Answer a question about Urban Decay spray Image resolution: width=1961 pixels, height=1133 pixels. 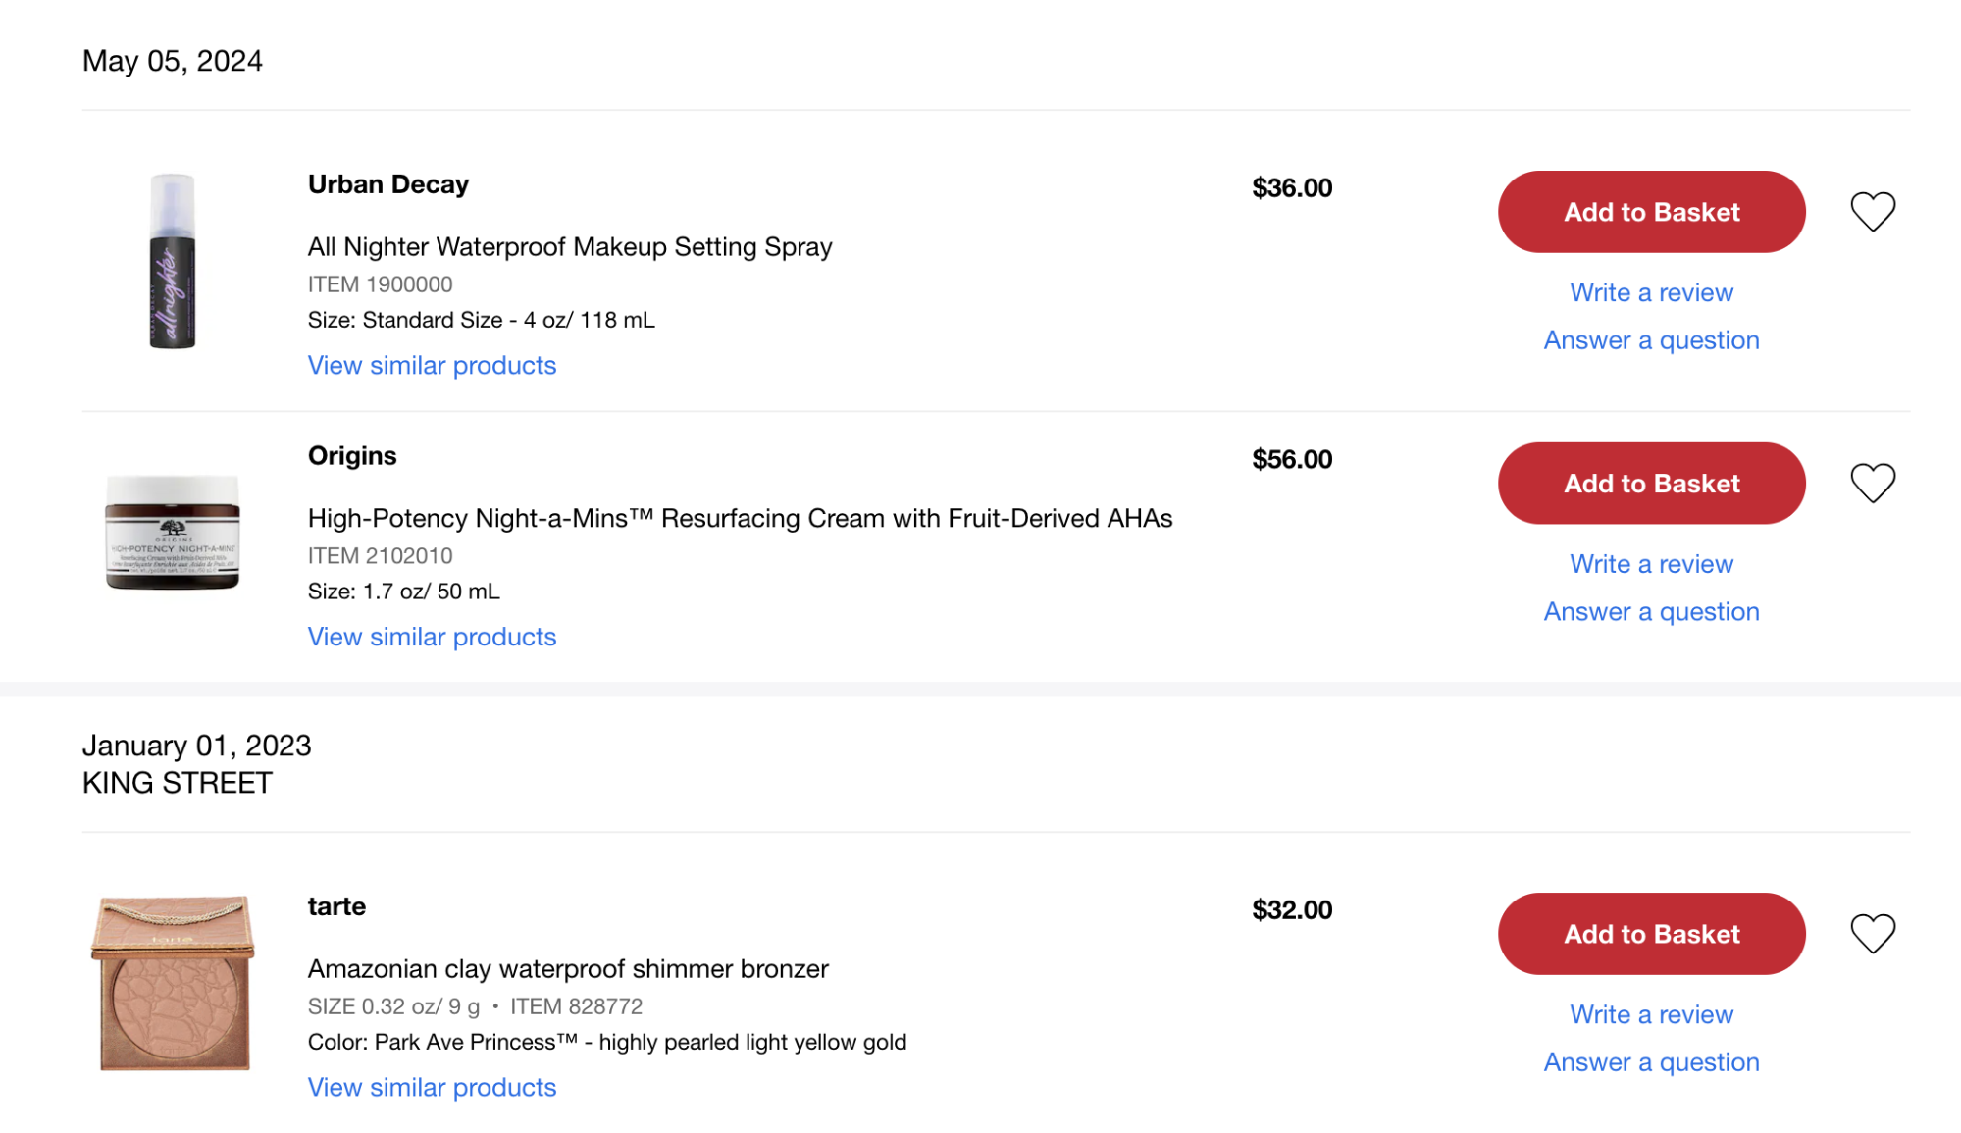1650,340
